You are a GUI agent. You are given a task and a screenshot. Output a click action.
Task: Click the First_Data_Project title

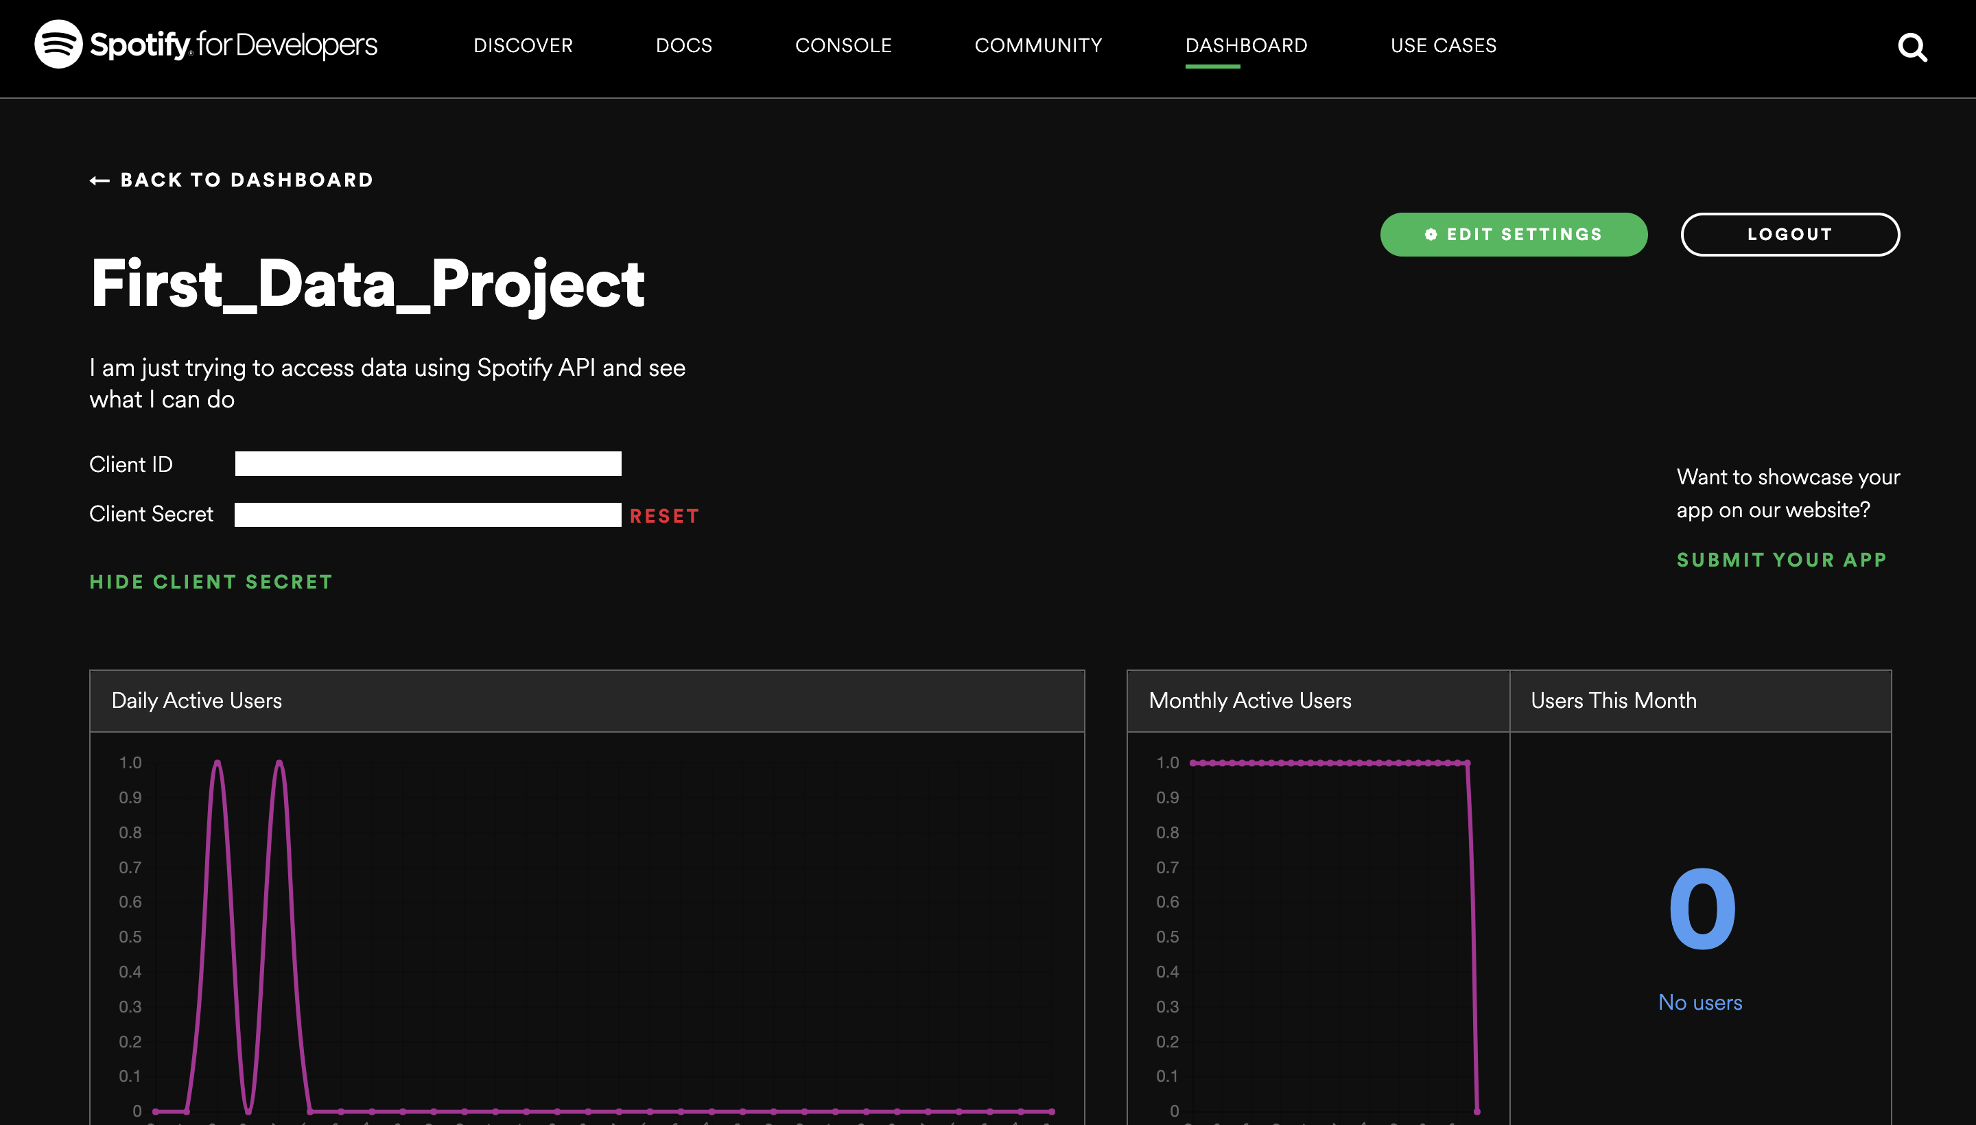pyautogui.click(x=367, y=285)
